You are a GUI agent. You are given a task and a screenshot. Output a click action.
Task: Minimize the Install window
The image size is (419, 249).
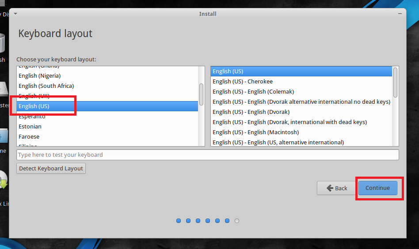point(400,14)
